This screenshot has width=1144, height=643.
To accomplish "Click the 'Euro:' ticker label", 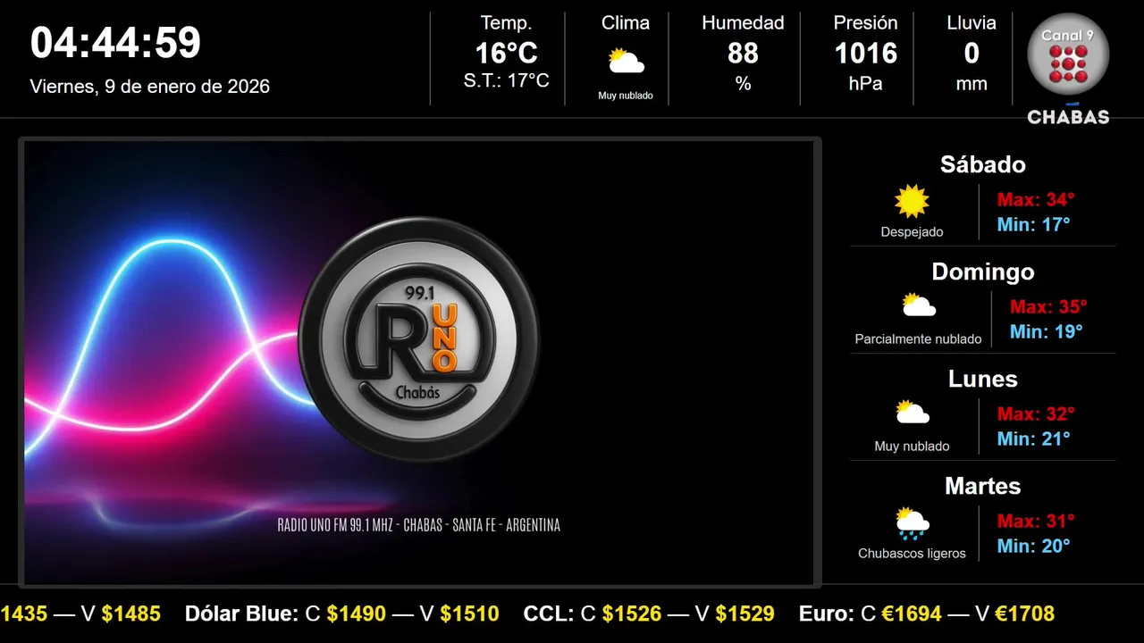I will click(x=827, y=614).
